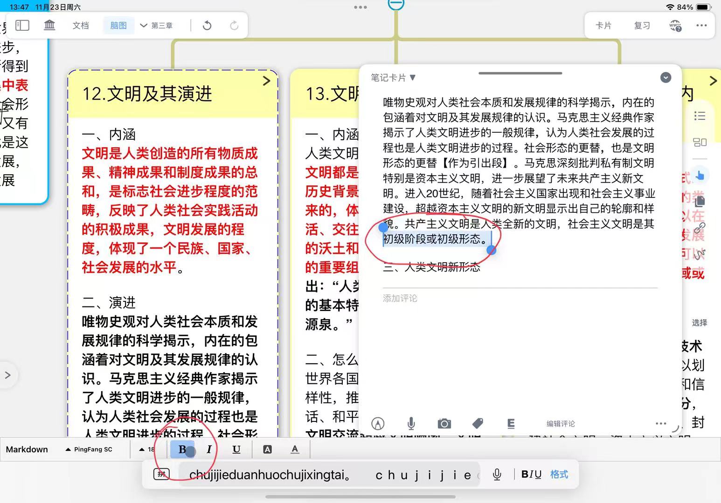The height and width of the screenshot is (503, 721).
Task: Switch to 脑图 mindmap mode
Action: [x=118, y=26]
